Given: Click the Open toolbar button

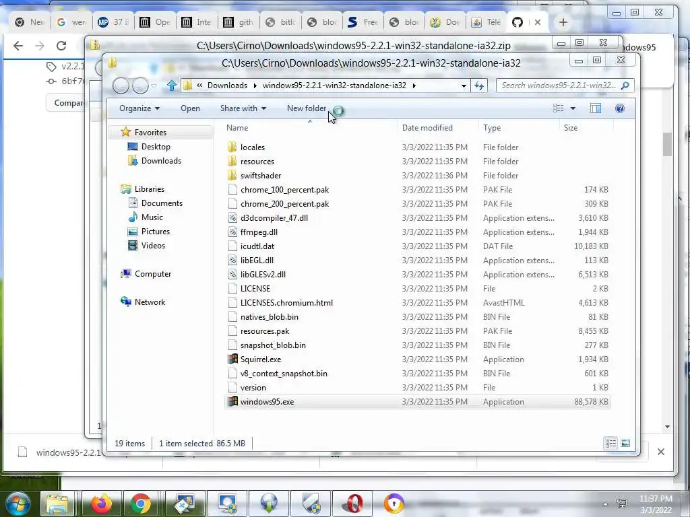Looking at the screenshot, I should (x=190, y=108).
